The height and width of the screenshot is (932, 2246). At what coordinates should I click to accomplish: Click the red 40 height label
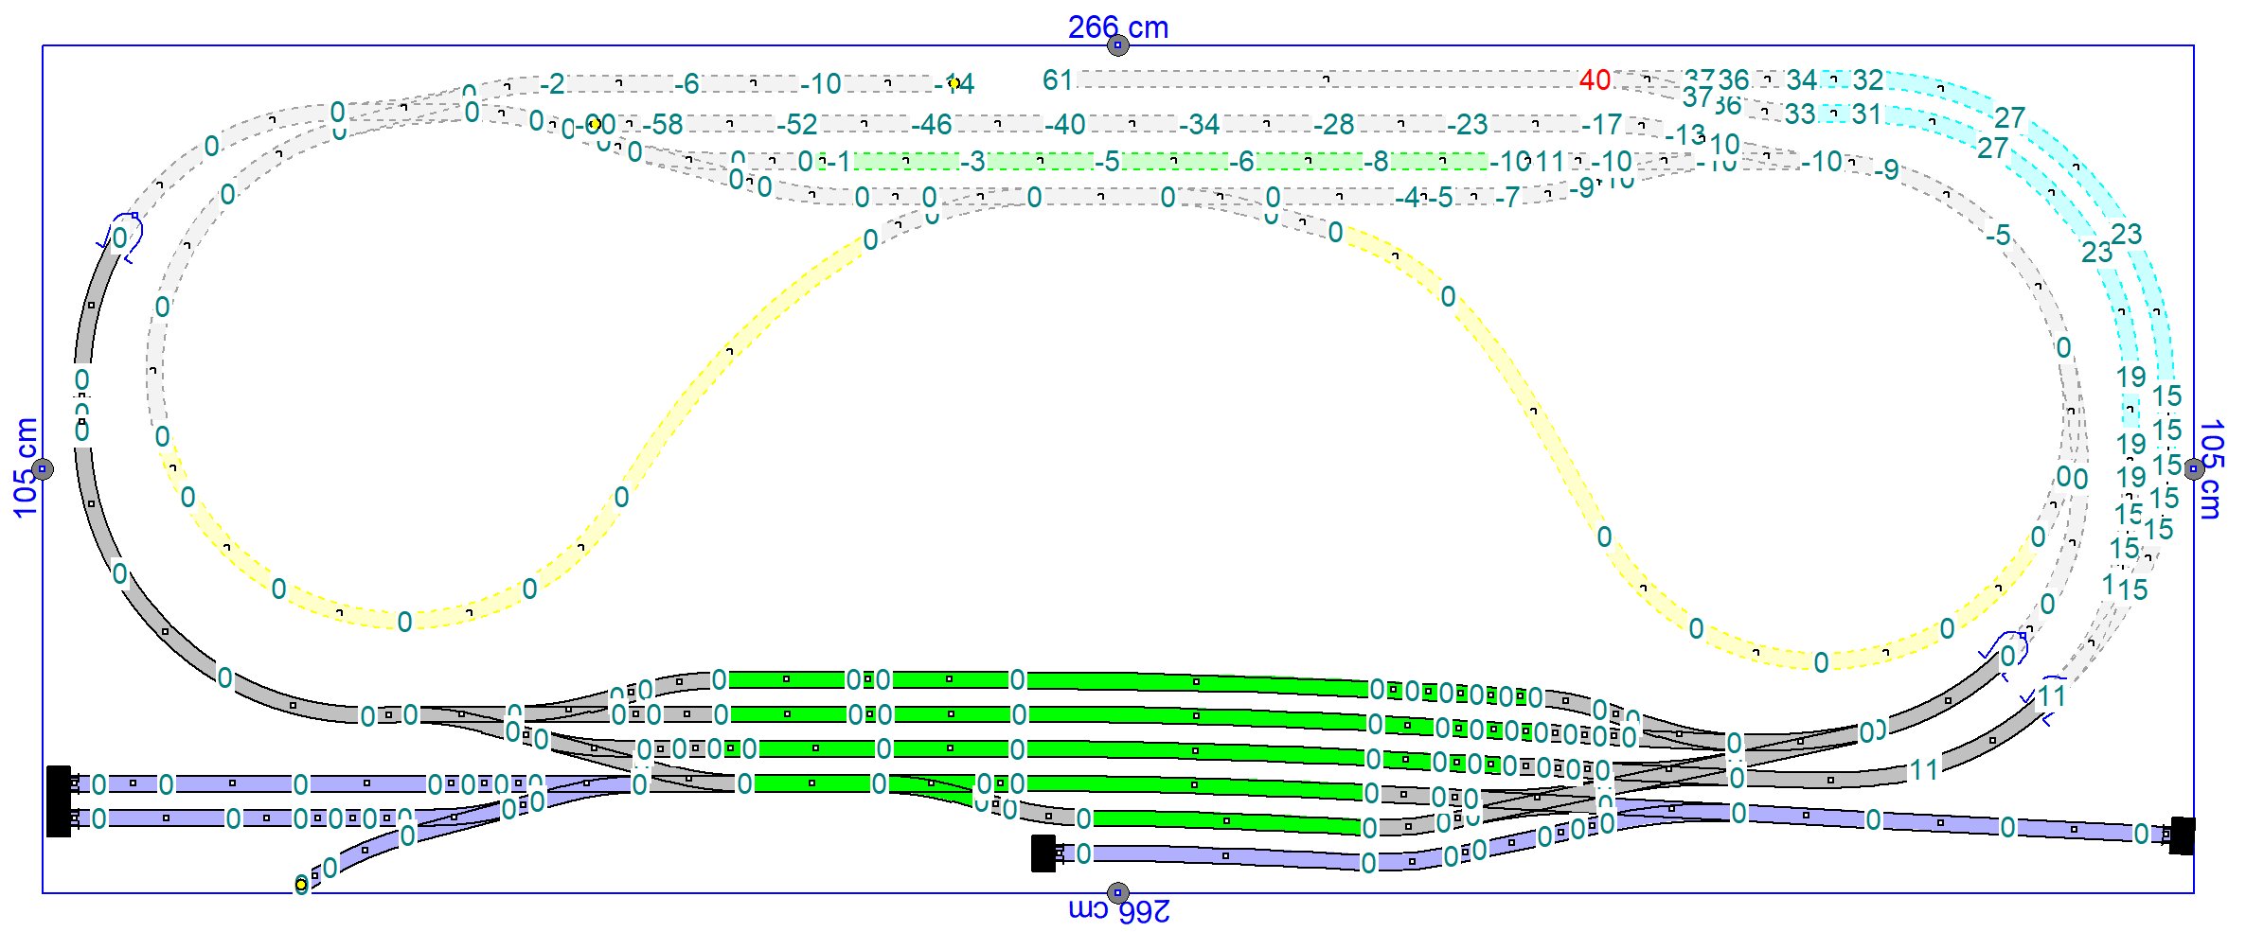click(1595, 80)
